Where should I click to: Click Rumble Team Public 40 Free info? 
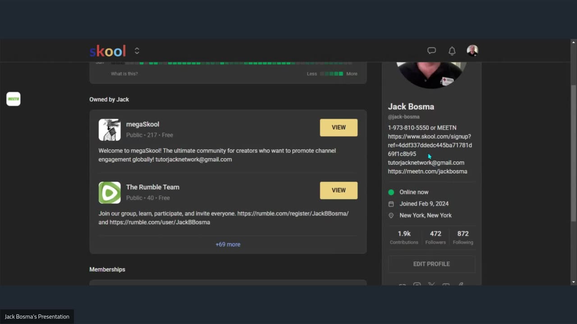pos(148,198)
